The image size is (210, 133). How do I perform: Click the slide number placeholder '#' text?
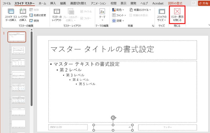tap(129, 127)
